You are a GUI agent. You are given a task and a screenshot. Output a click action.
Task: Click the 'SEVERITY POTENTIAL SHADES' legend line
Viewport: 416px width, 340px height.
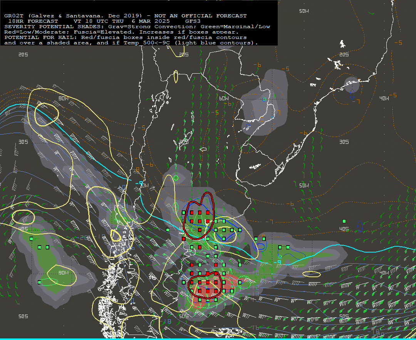[x=137, y=27]
